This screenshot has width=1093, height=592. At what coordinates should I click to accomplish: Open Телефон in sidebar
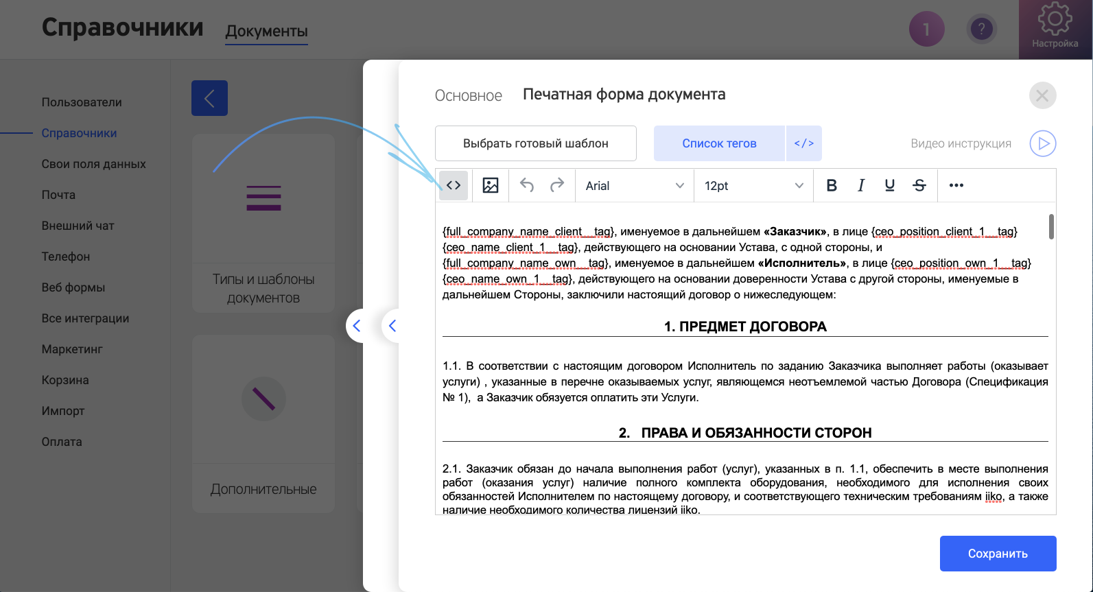(x=66, y=257)
